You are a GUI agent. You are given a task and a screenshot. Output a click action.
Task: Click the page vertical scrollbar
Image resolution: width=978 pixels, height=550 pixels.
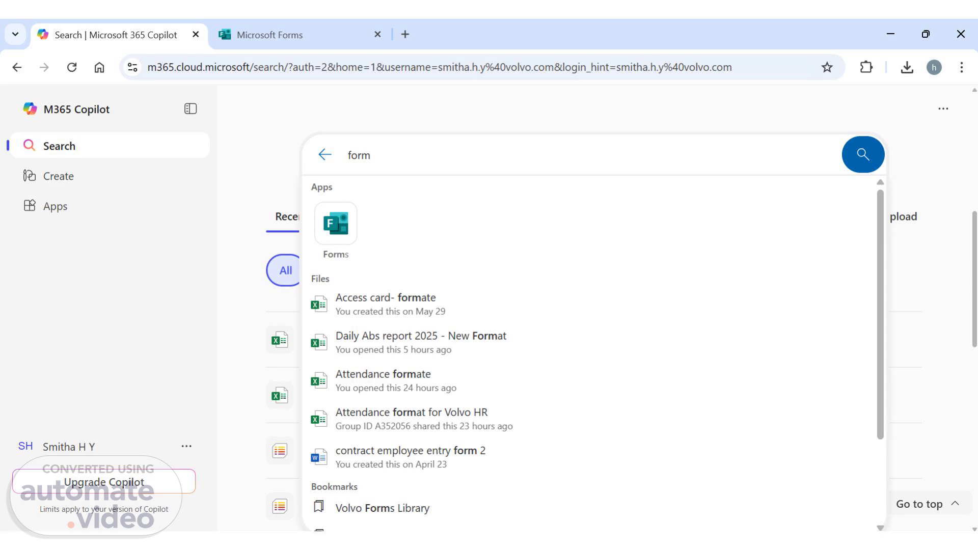tap(974, 279)
